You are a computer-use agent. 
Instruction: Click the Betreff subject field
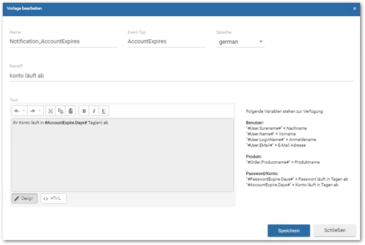tap(181, 76)
